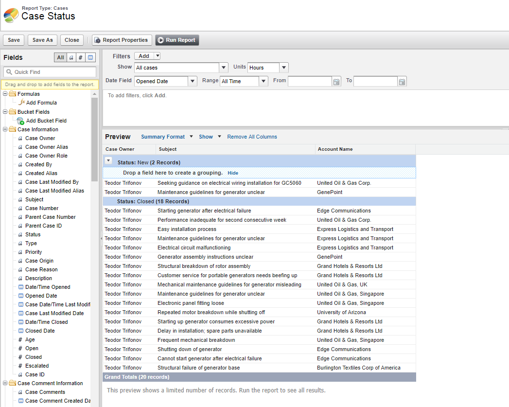Screen dimensions: 509x407
Task: Click the Run Report button
Action: (x=177, y=40)
